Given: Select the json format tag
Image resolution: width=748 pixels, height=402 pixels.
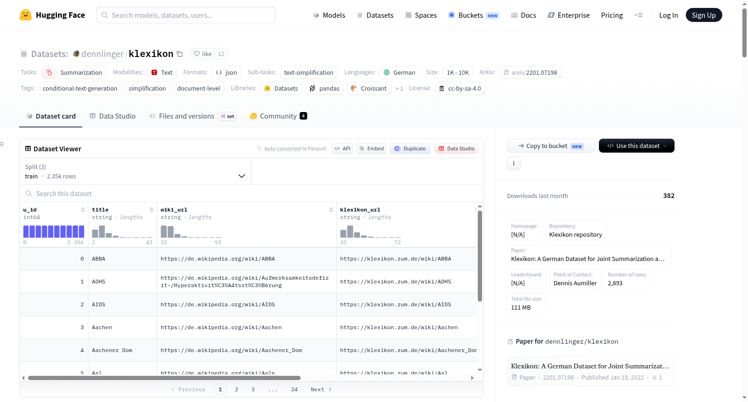Looking at the screenshot, I should [x=226, y=72].
